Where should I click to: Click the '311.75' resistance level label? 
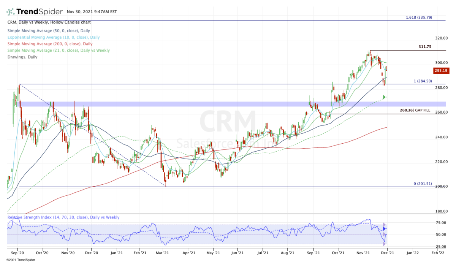[425, 47]
